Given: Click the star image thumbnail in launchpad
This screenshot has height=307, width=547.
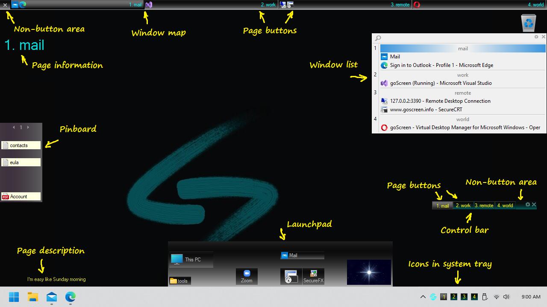Looking at the screenshot, I should point(369,272).
